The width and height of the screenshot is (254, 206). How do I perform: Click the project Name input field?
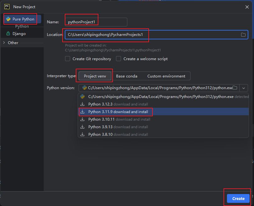click(96, 22)
